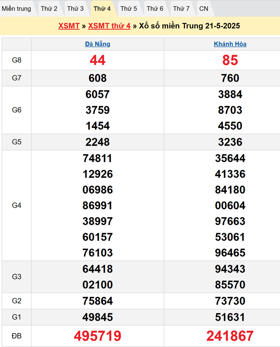Click Đà Nẵng special prize 495719
280x347 pixels.
pyautogui.click(x=97, y=336)
